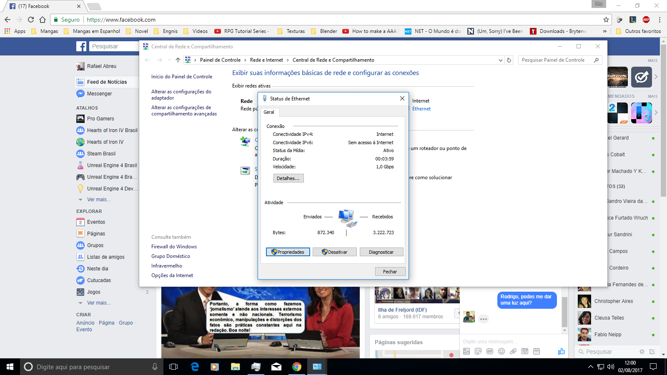Image resolution: width=667 pixels, height=375 pixels.
Task: Open Feed de Notícias
Action: pyautogui.click(x=107, y=82)
